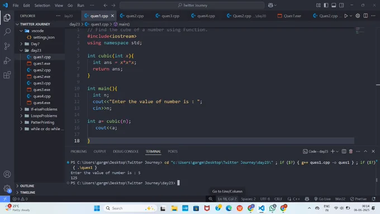Open the Windows Start button

[97, 208]
